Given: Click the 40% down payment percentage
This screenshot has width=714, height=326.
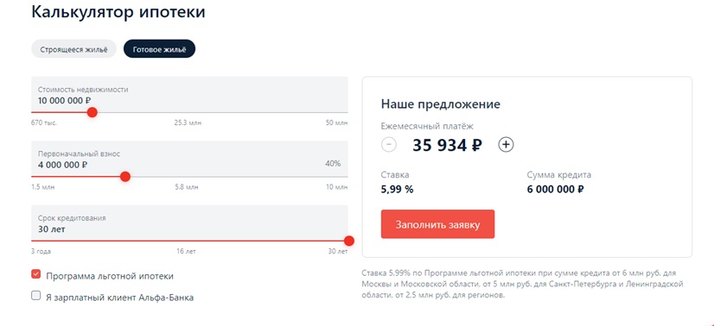Looking at the screenshot, I should (333, 164).
